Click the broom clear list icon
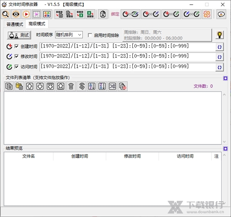231x217 pixels. [82, 86]
